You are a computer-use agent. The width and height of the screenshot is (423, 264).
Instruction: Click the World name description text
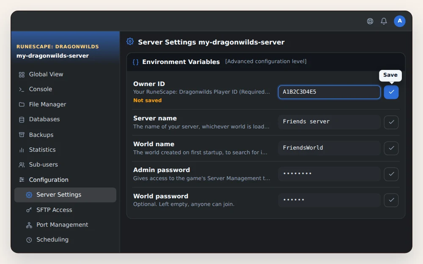pos(200,153)
